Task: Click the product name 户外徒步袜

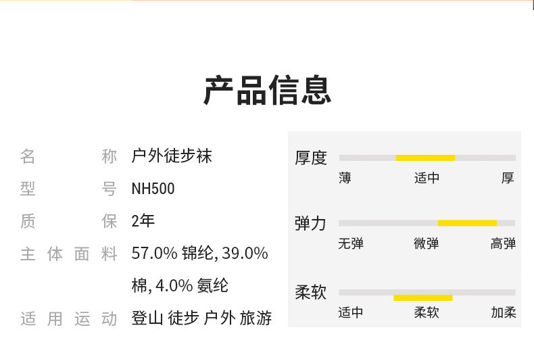Action: (x=172, y=157)
